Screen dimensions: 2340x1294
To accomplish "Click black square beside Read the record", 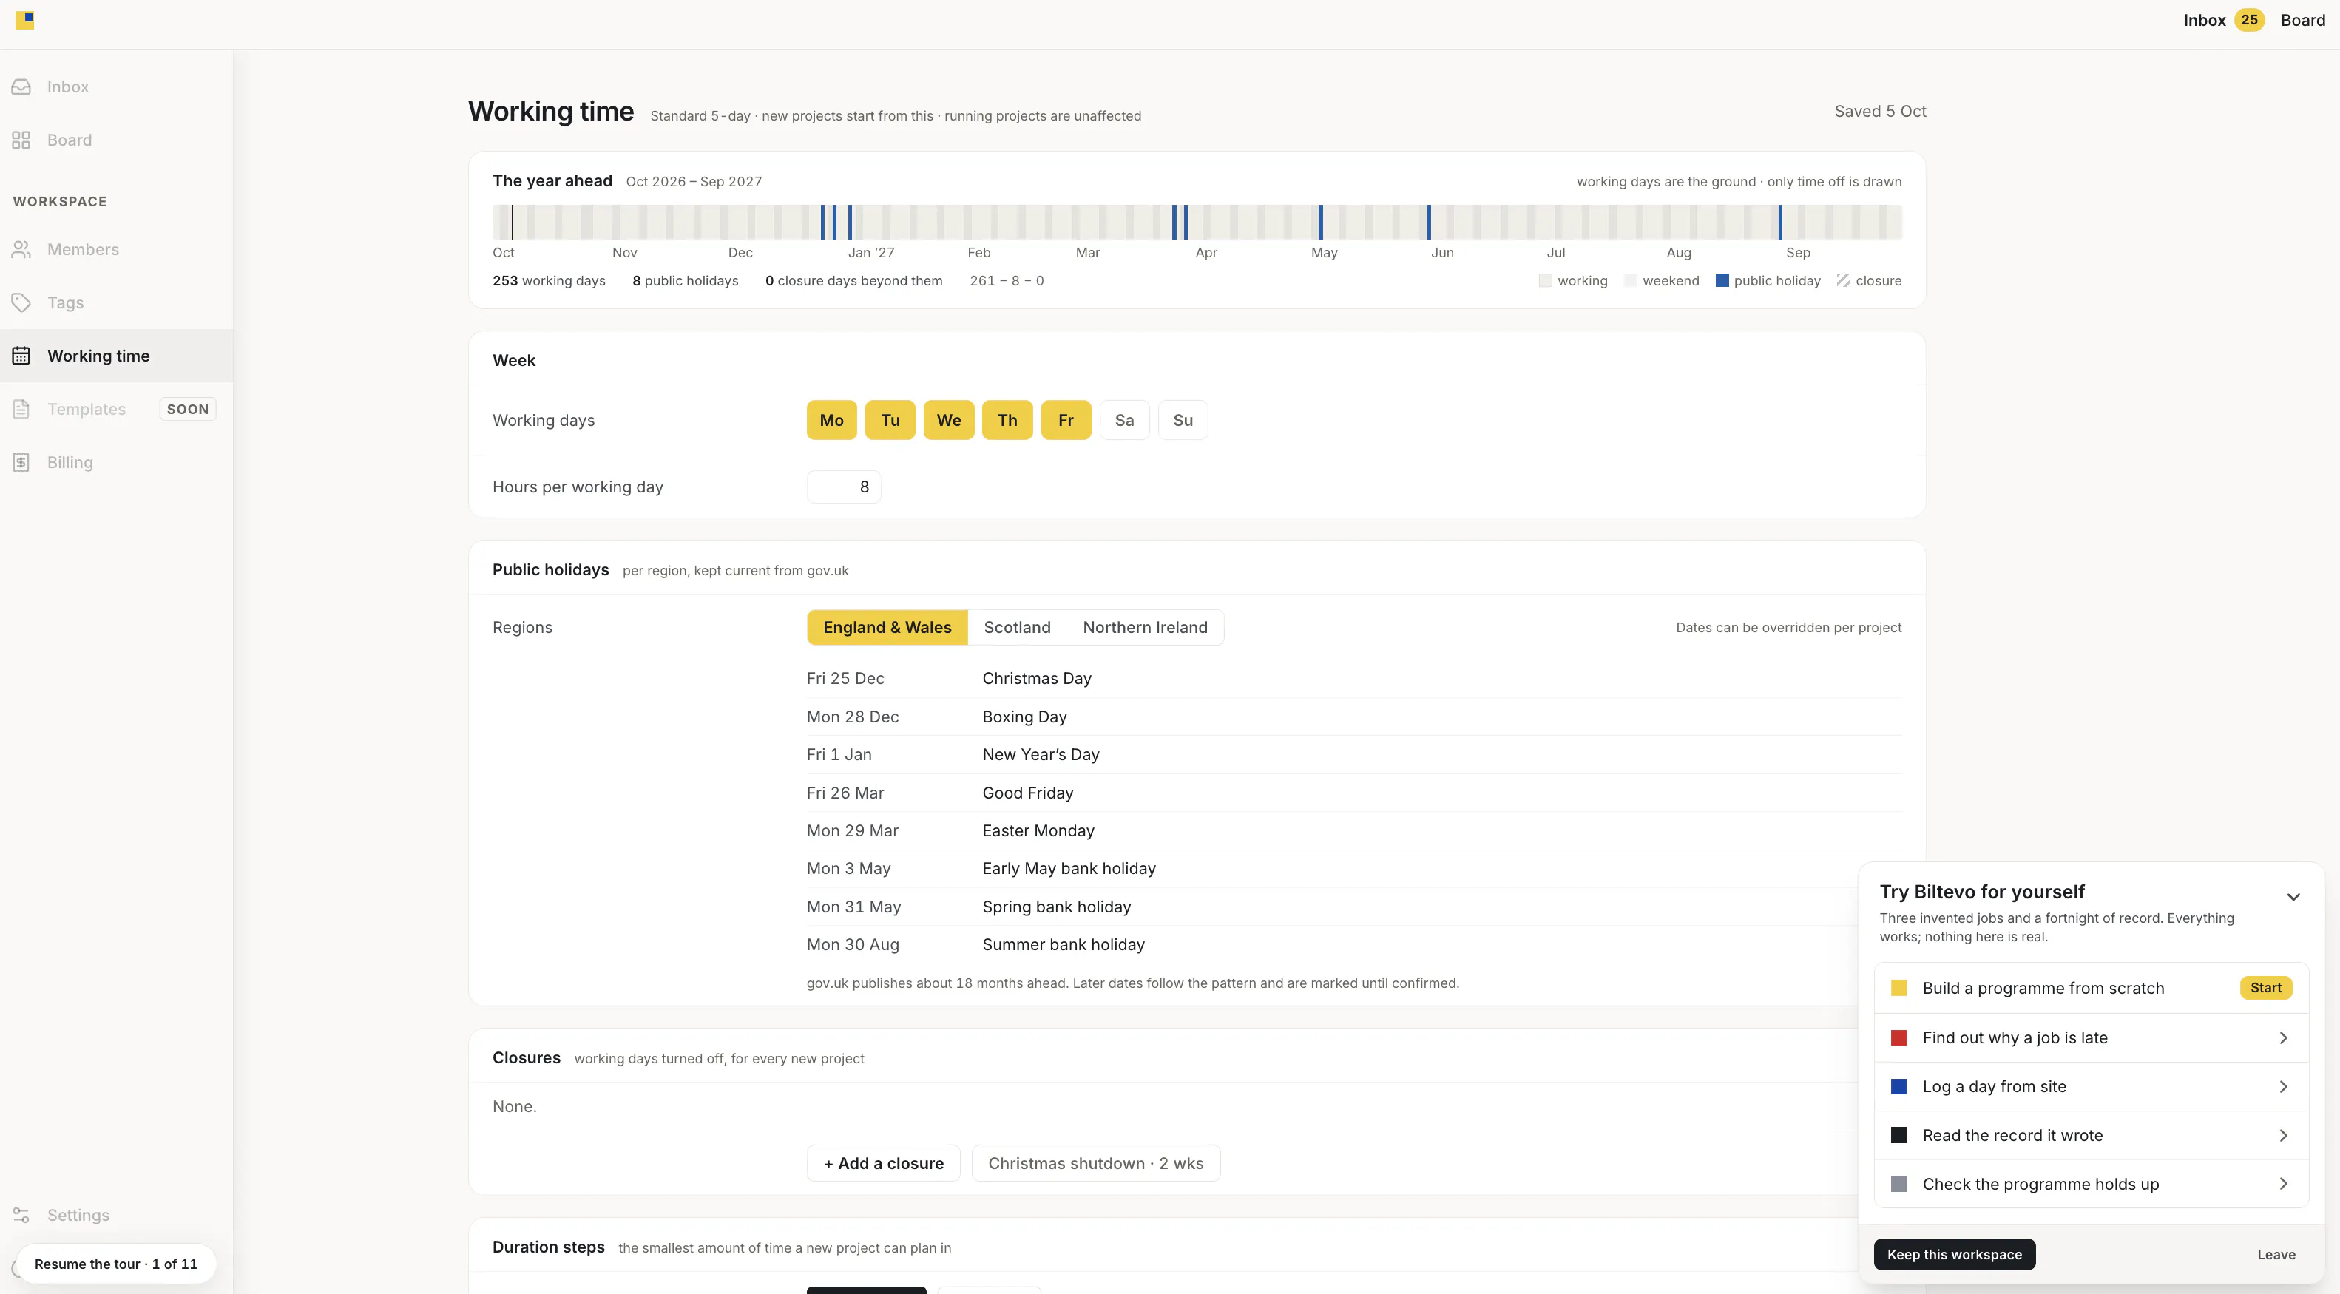I will click(x=1898, y=1135).
